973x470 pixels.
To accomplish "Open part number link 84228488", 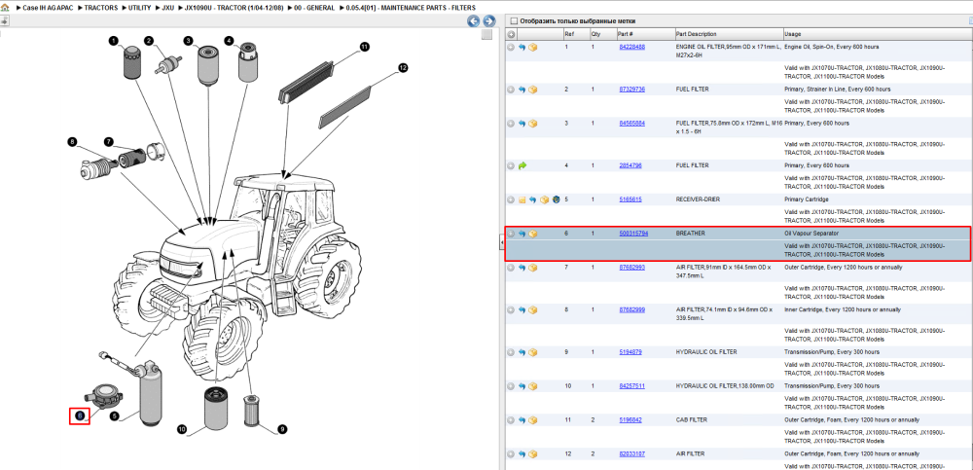I will [x=631, y=47].
